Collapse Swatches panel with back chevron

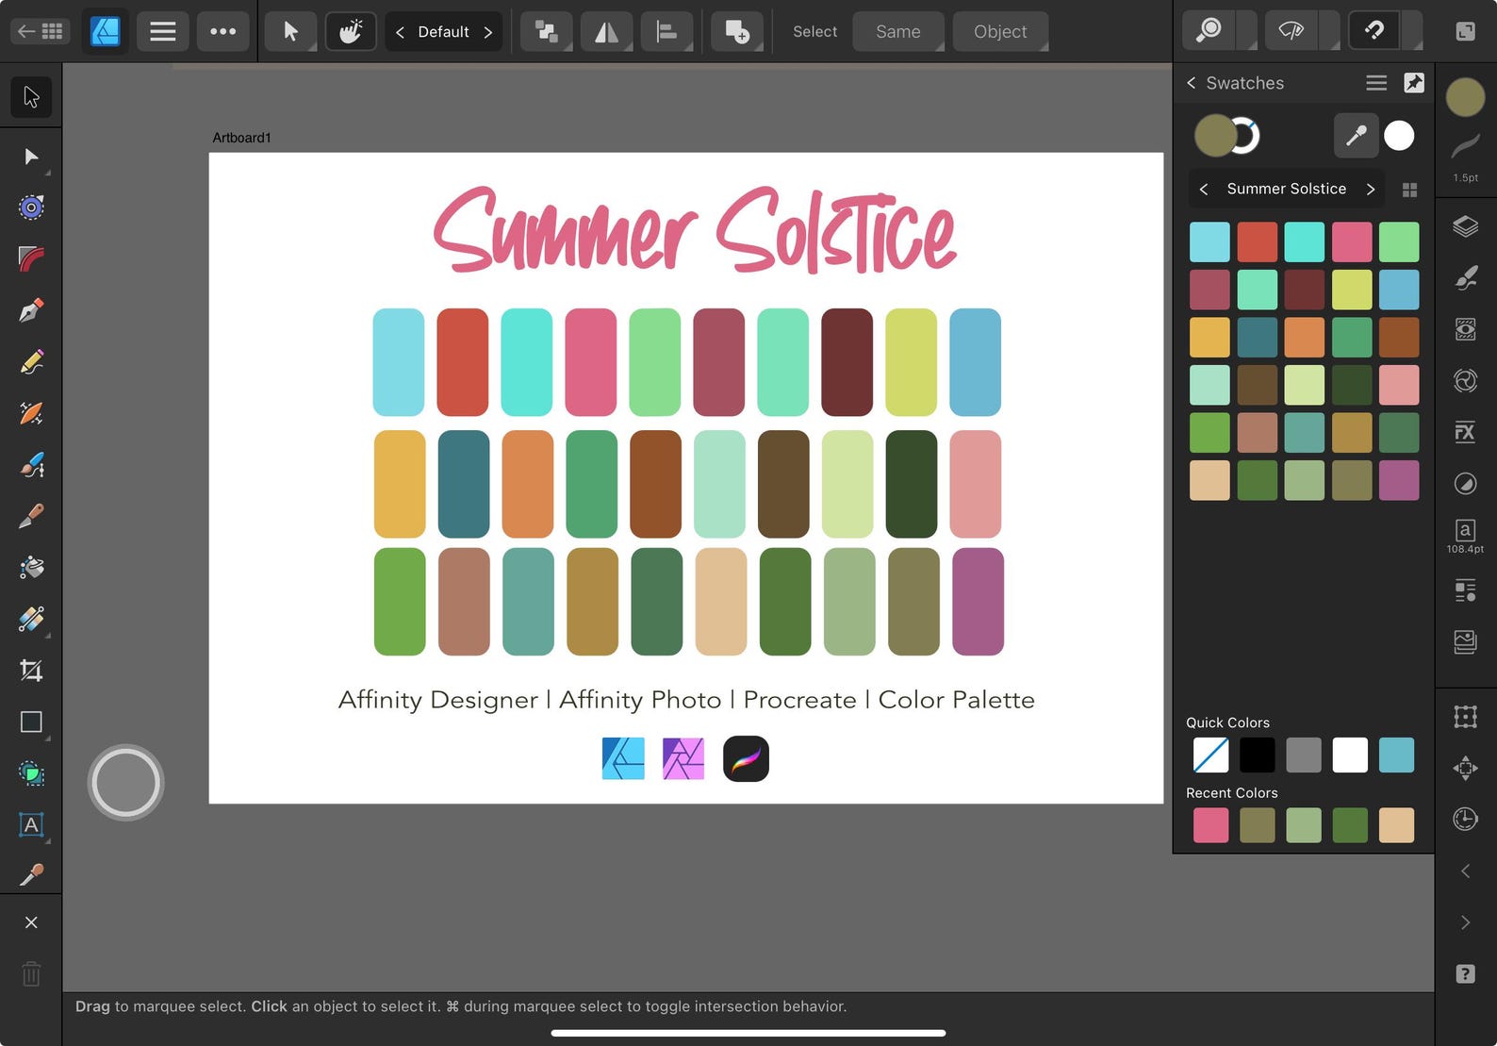[1191, 83]
